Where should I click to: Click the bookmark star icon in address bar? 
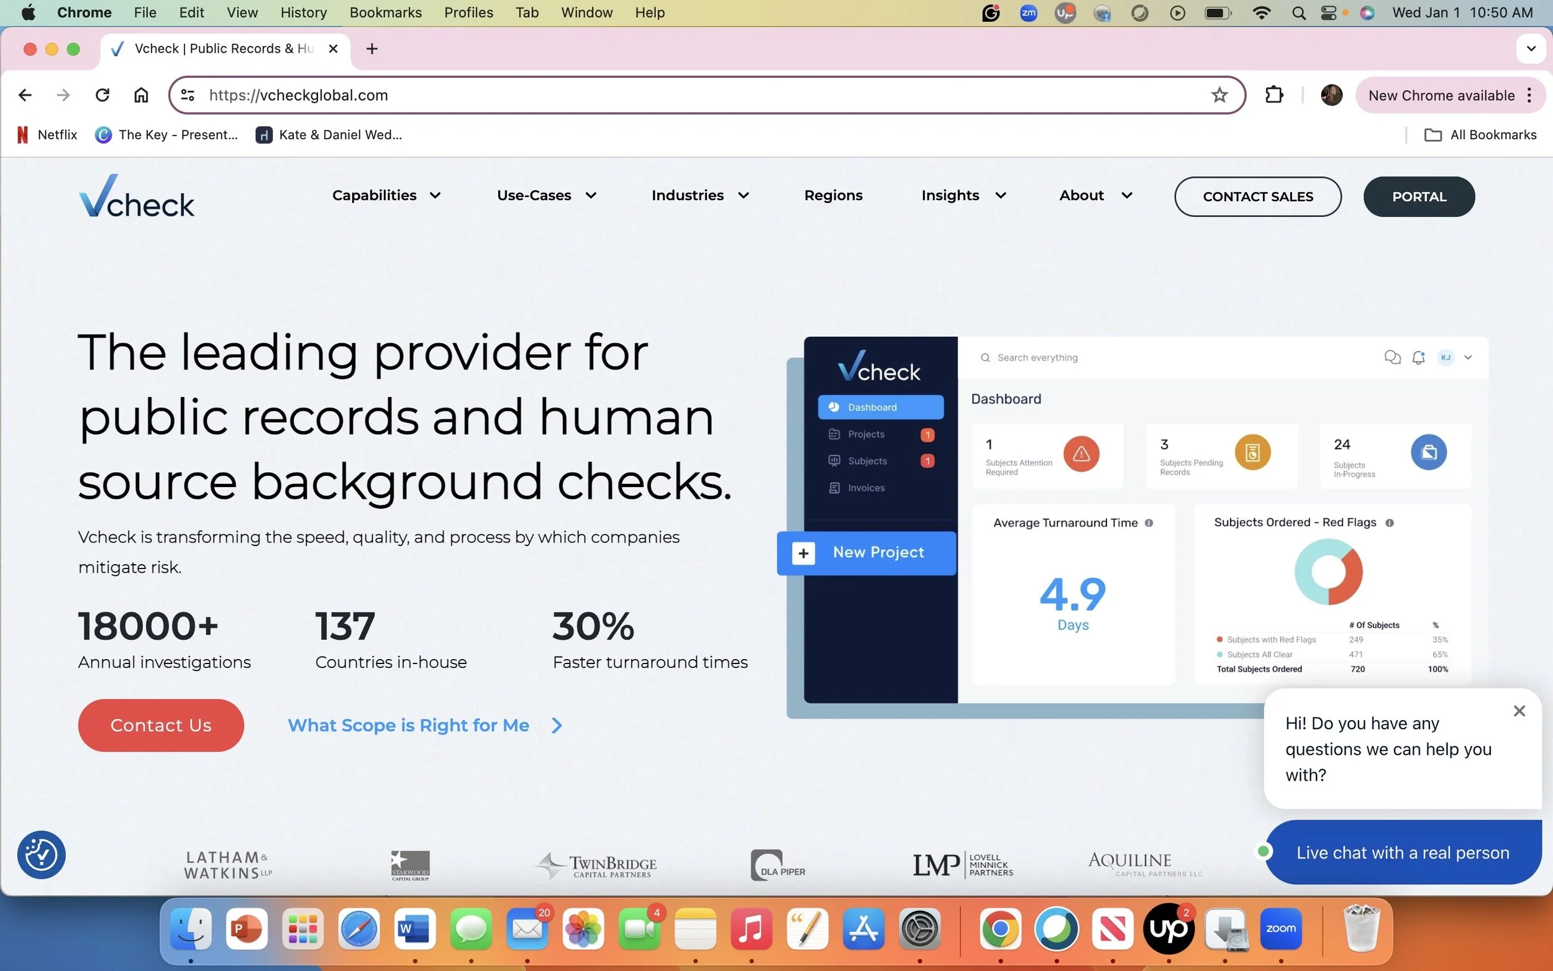point(1219,95)
